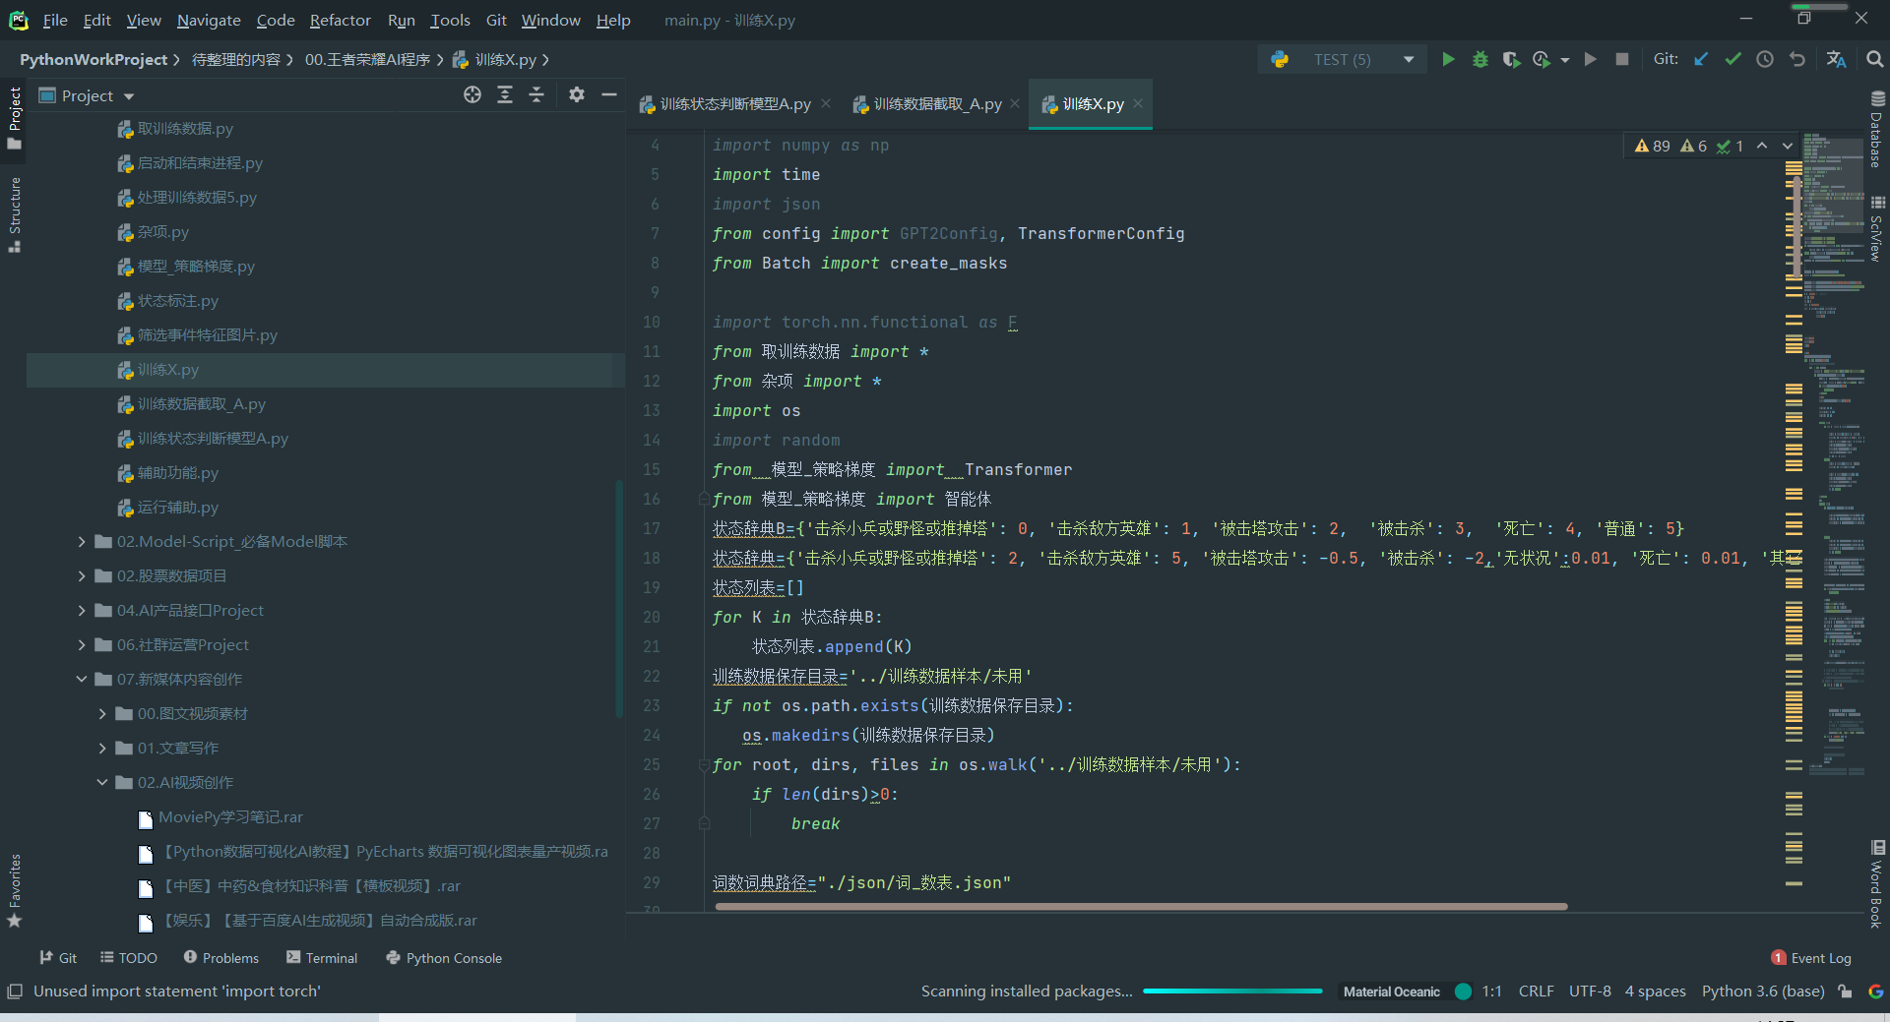
Task: Open the Terminal tool window
Action: tap(322, 957)
